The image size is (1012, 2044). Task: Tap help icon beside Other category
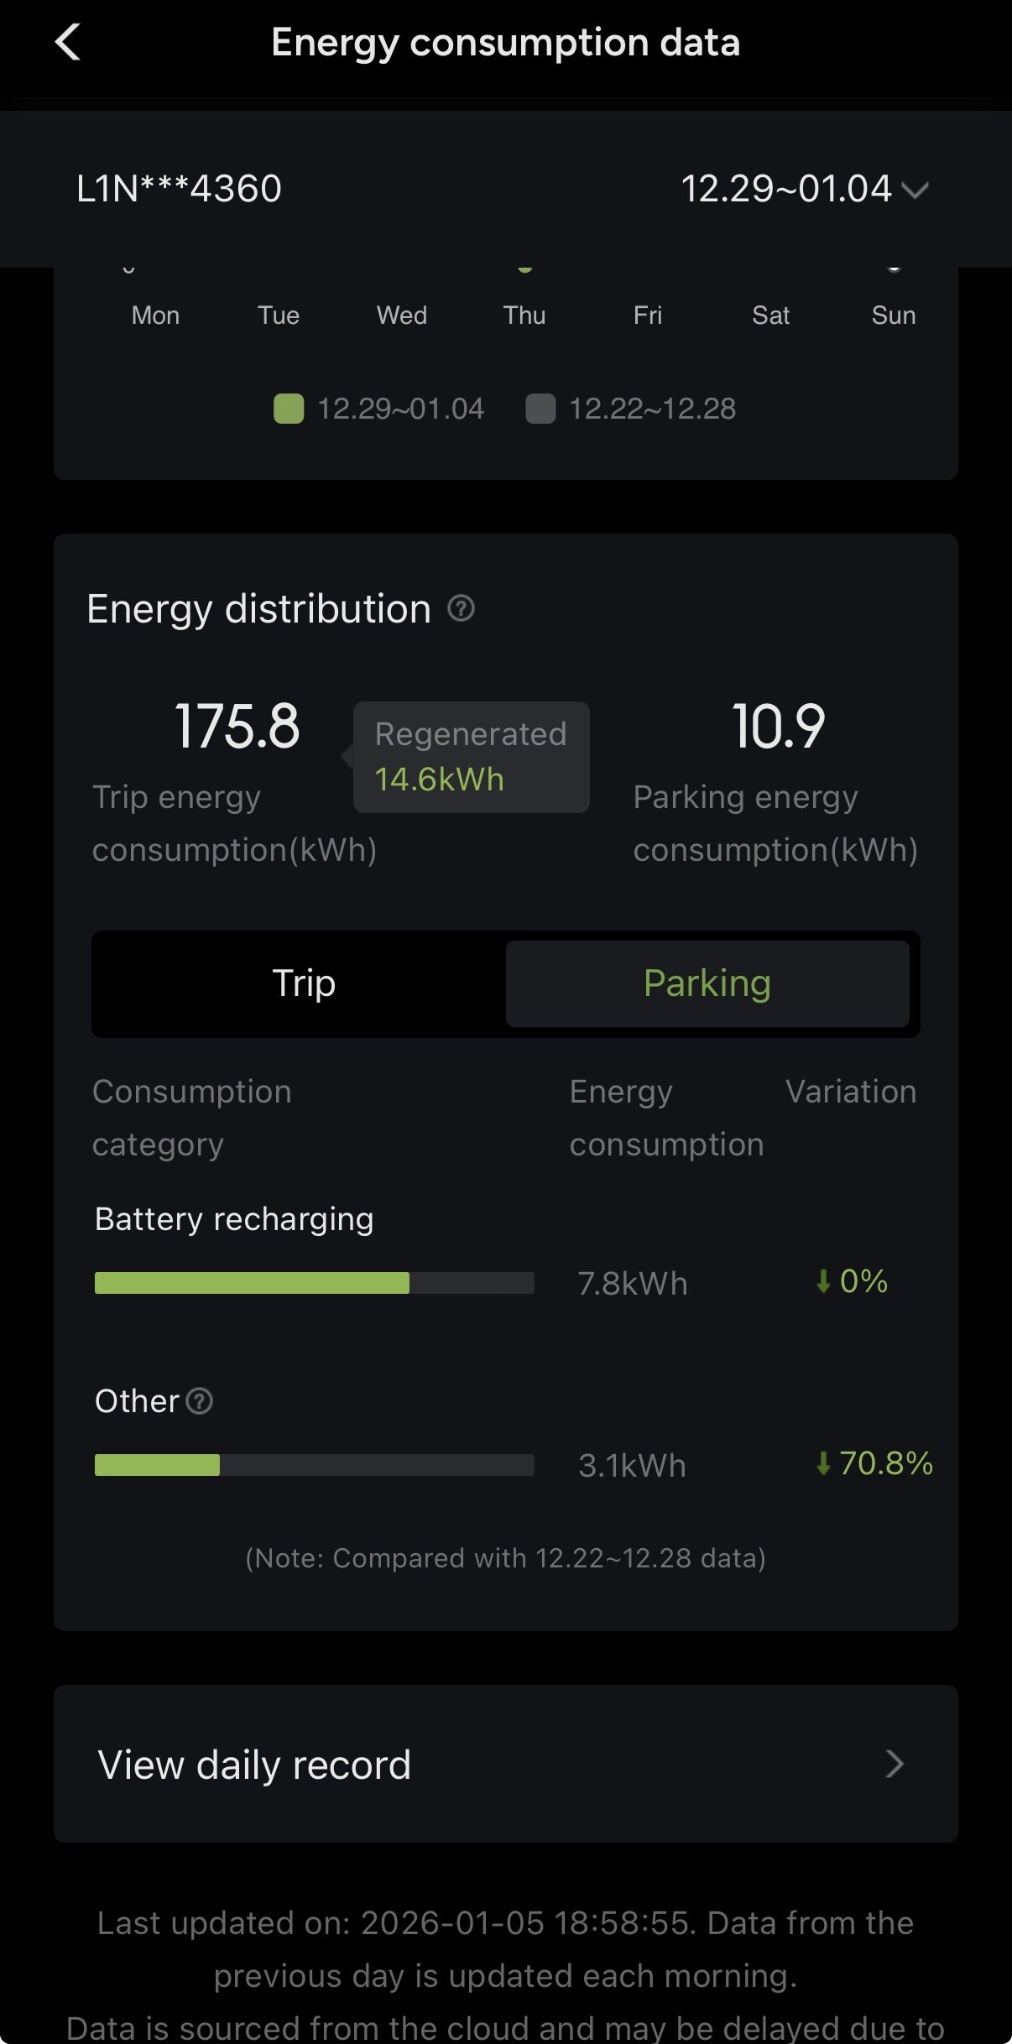[x=199, y=1400]
